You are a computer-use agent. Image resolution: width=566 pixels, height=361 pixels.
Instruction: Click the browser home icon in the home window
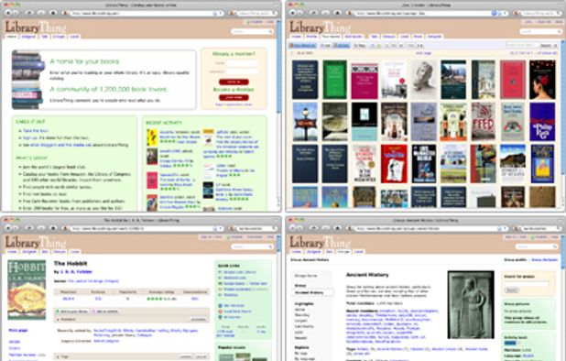tap(53, 13)
